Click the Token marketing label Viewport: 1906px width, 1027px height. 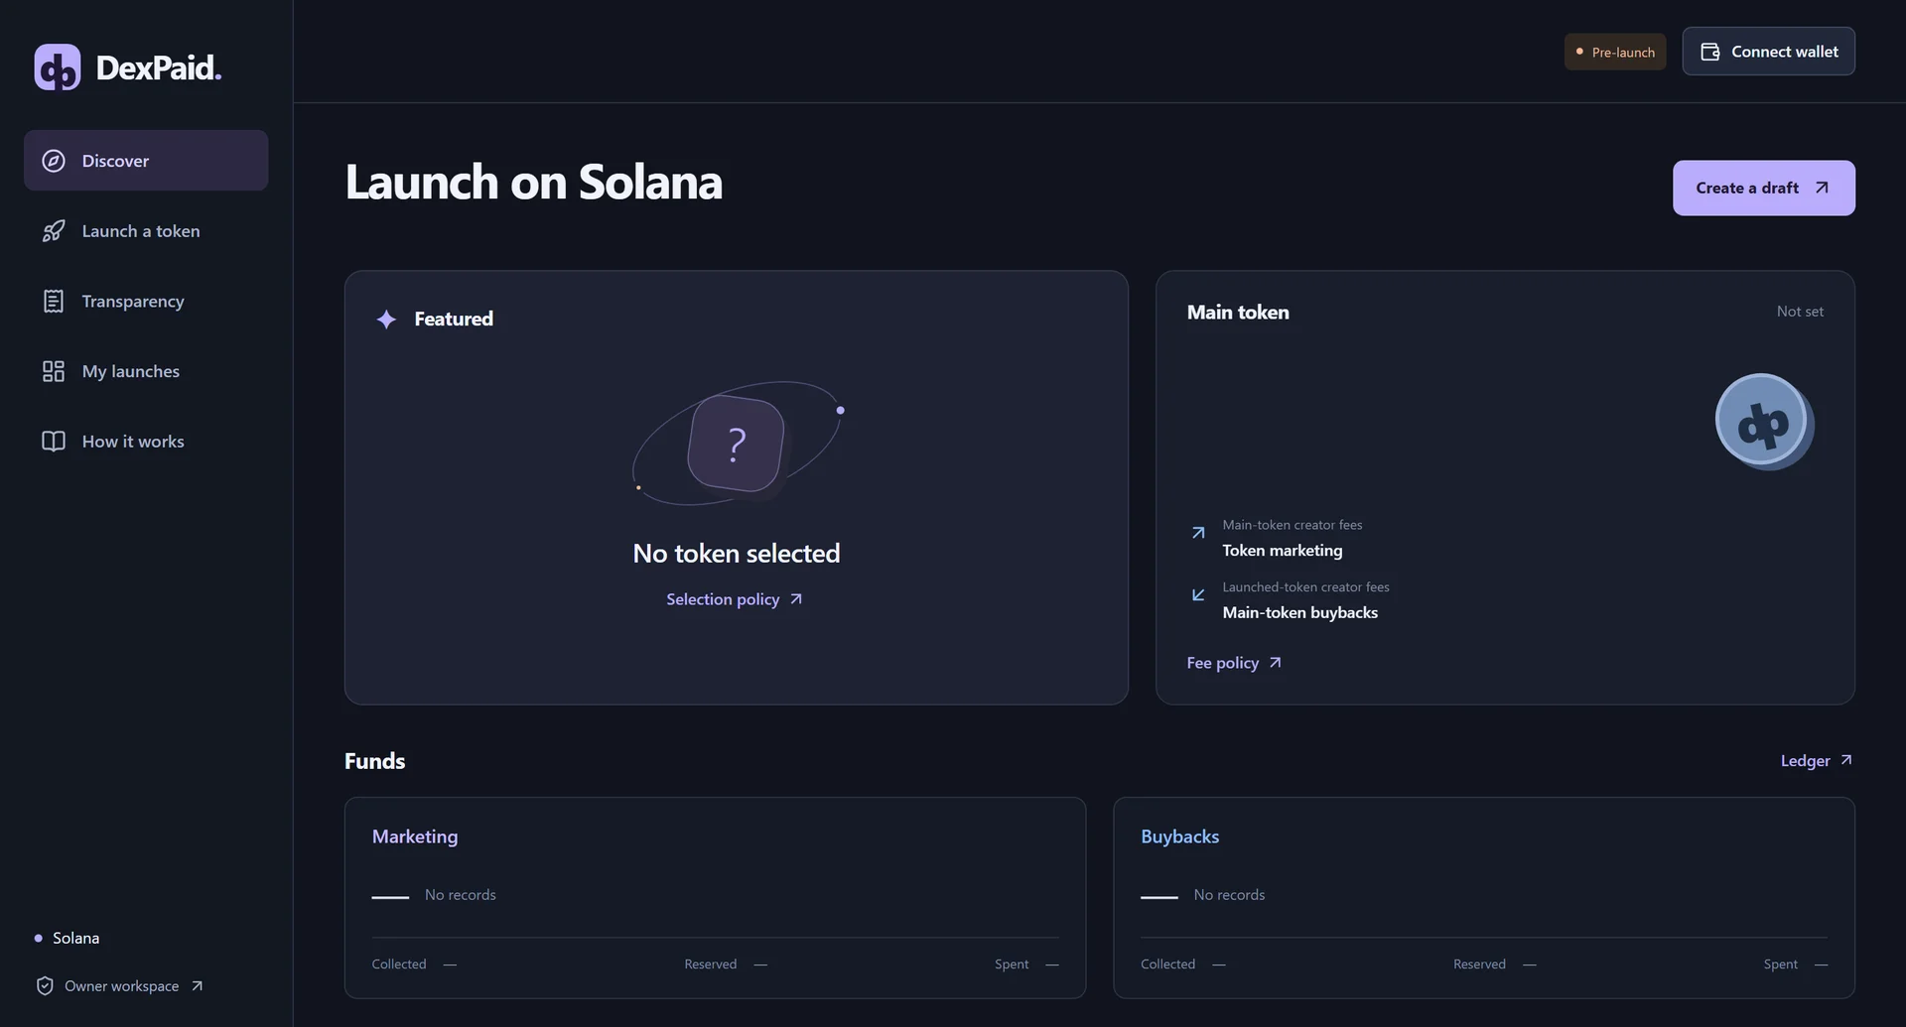pyautogui.click(x=1283, y=551)
